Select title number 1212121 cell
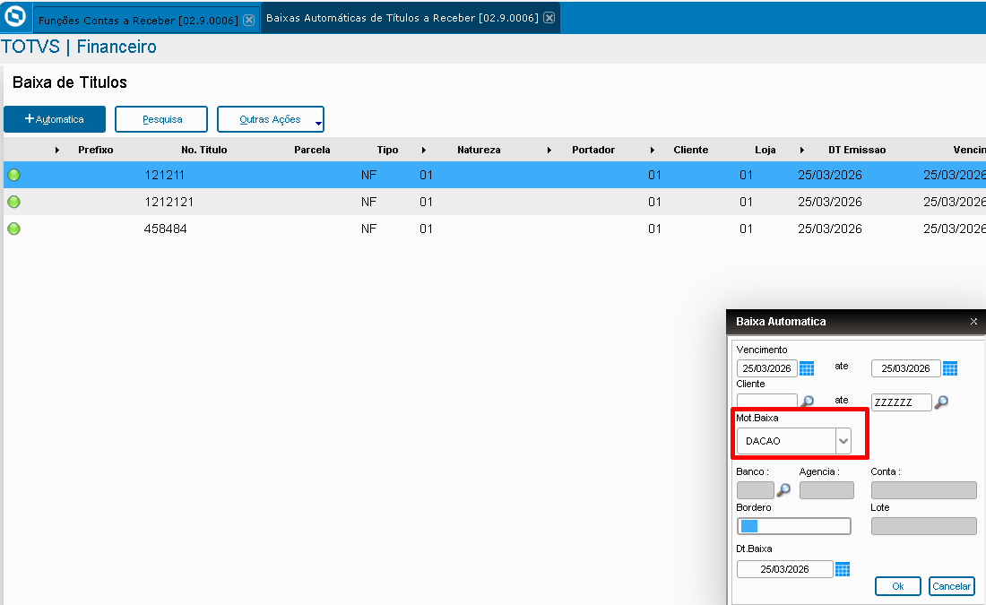Image resolution: width=986 pixels, height=605 pixels. pos(169,202)
